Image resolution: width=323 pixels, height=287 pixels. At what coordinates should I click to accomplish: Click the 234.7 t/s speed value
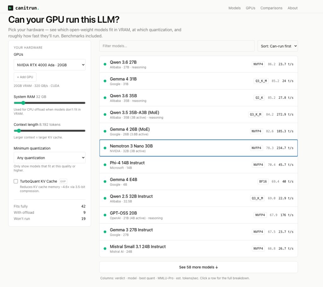click(285, 148)
